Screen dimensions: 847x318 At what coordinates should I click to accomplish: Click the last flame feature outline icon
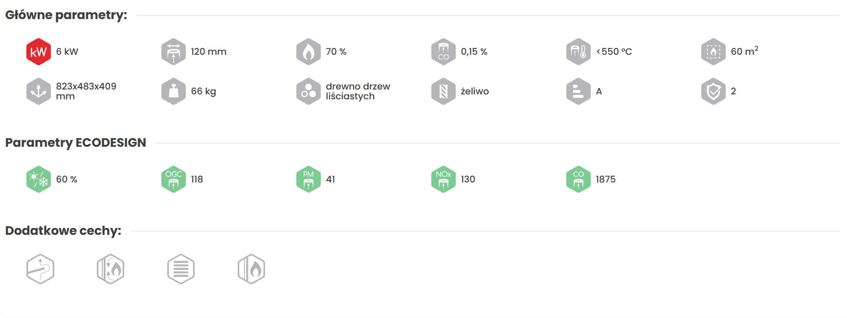point(251,269)
